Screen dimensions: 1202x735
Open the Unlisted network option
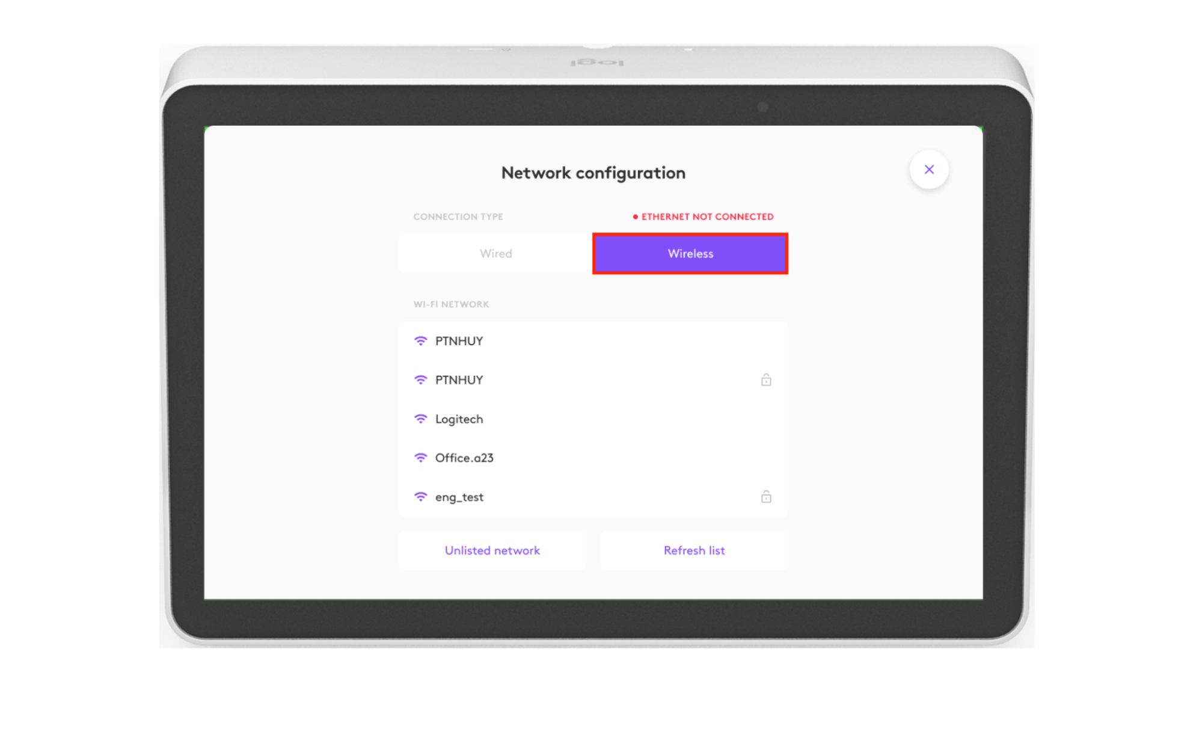point(492,550)
